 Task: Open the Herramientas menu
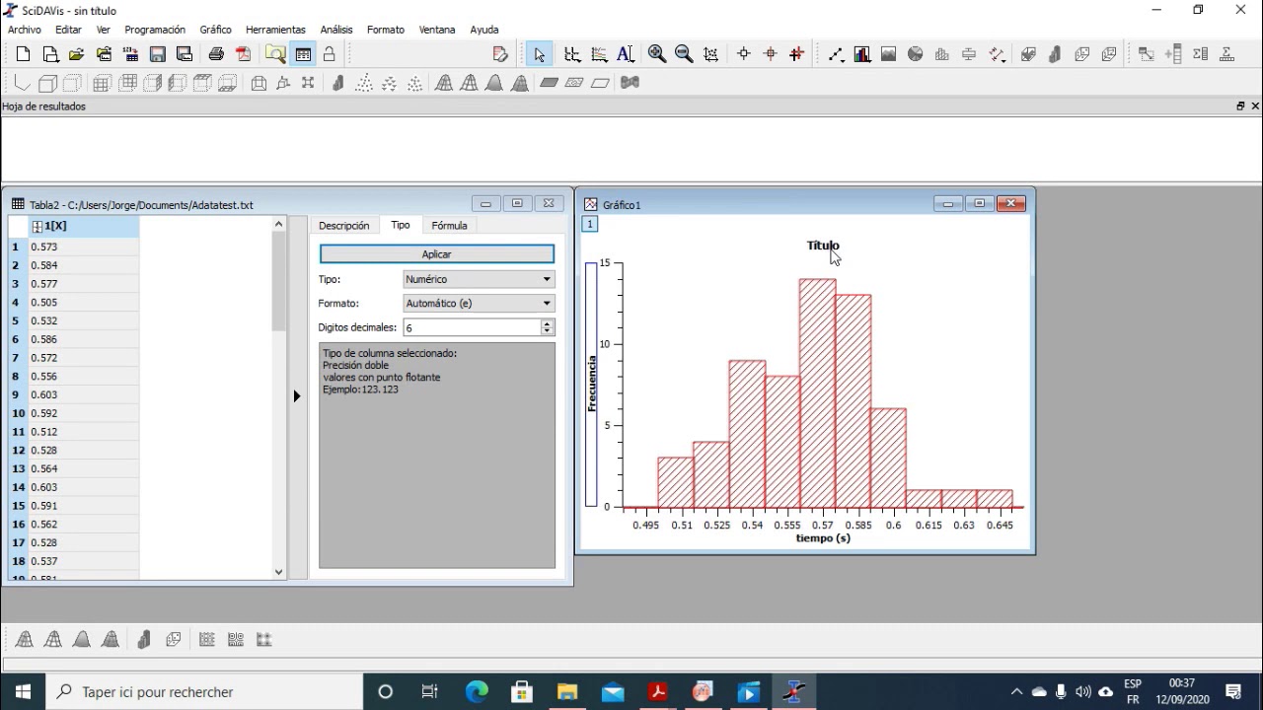(x=275, y=30)
